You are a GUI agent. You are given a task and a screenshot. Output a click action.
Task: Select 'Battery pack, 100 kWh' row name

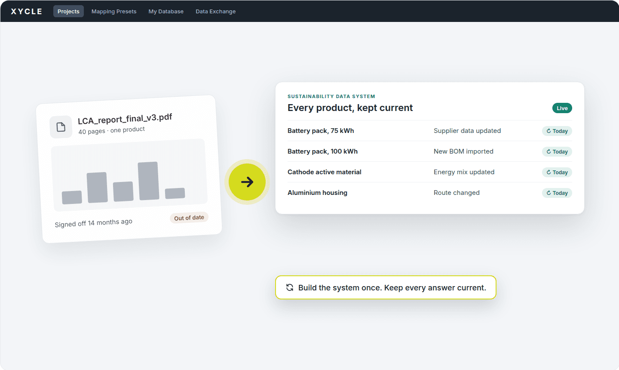pos(322,151)
